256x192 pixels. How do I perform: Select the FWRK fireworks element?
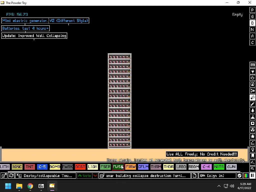coord(67,167)
